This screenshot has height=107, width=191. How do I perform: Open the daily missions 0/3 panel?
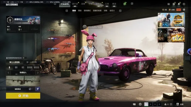point(12,29)
